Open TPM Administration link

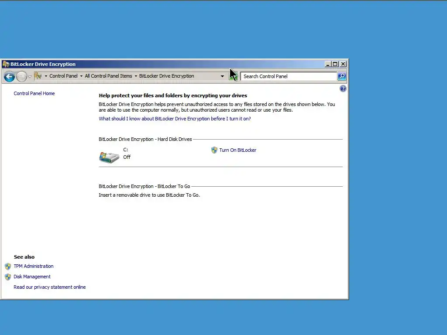tap(34, 266)
